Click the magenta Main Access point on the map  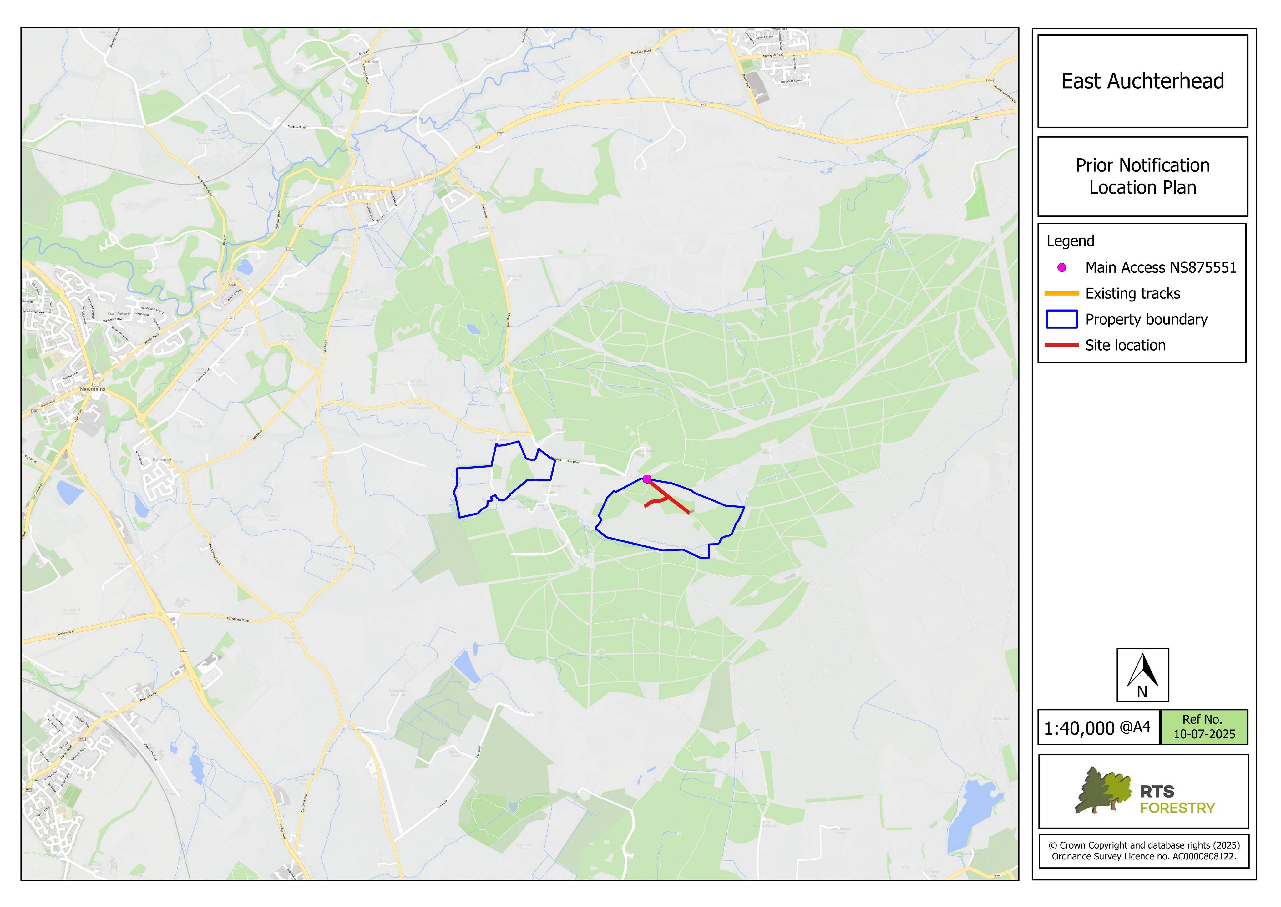click(x=647, y=479)
